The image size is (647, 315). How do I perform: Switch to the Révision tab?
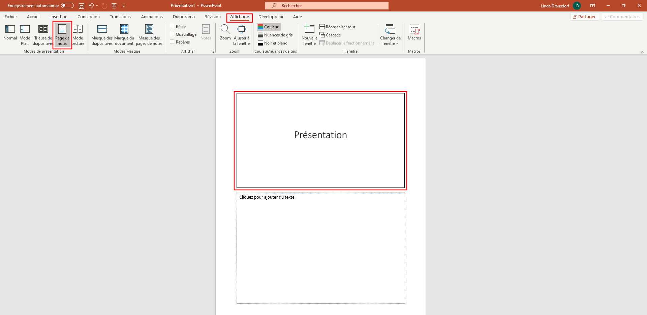pyautogui.click(x=213, y=17)
